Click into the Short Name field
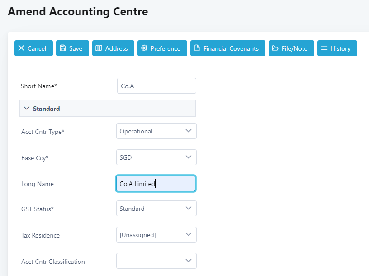Image resolution: width=369 pixels, height=276 pixels. tap(156, 86)
